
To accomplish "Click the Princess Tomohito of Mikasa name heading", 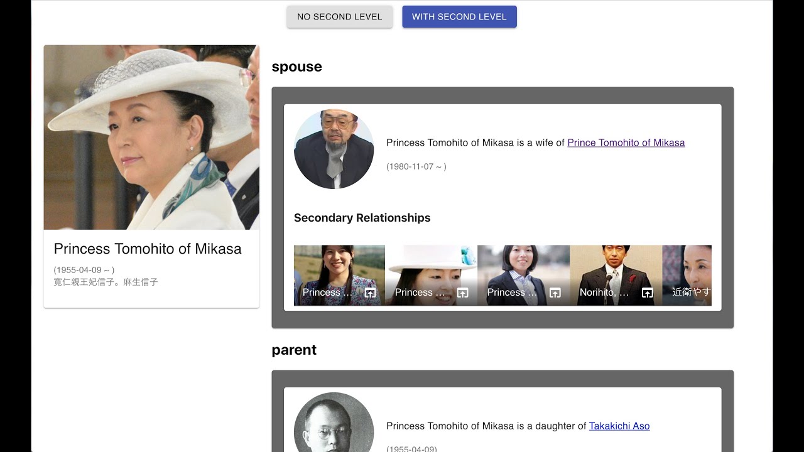I will point(148,249).
